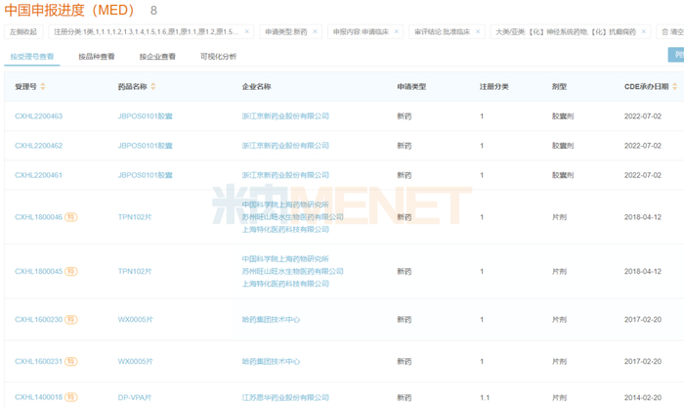684x408 pixels.
Task: Open acceptance number CXHL1800046
Action: (39, 217)
